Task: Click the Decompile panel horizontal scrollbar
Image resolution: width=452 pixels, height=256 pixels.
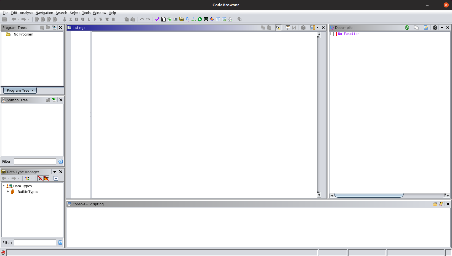Action: point(369,195)
